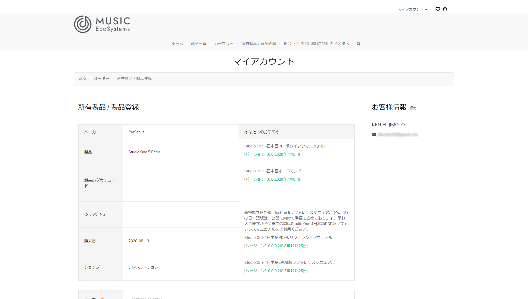Open the wishlist heart icon
Image resolution: width=528 pixels, height=299 pixels.
coord(438,9)
